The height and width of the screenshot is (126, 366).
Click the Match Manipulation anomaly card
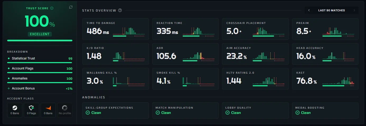point(186,110)
